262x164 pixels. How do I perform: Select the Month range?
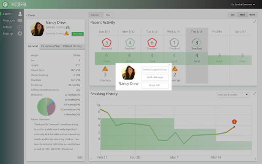tap(252, 15)
